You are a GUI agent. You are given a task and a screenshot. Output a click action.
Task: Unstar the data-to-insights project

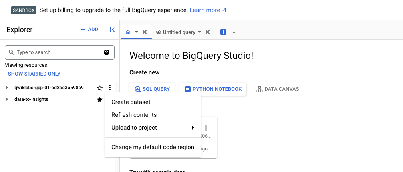100,100
